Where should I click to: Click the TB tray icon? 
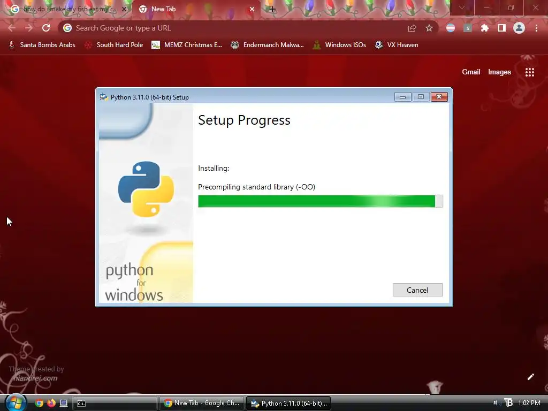(508, 402)
